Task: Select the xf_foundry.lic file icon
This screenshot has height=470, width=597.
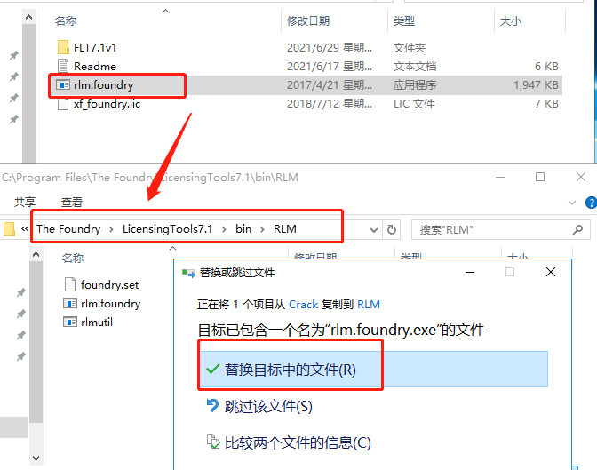Action: pos(63,104)
